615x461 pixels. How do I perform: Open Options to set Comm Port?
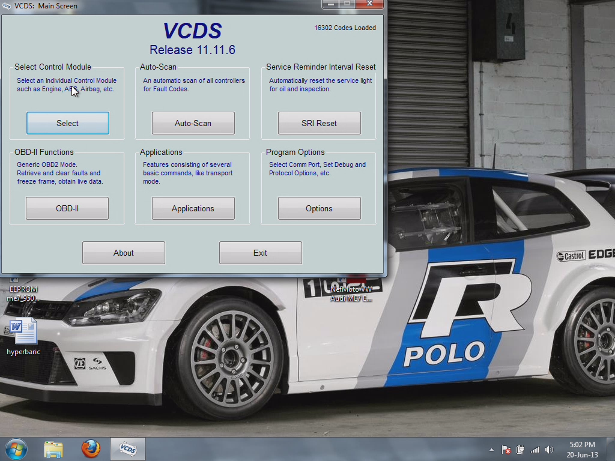click(x=319, y=208)
